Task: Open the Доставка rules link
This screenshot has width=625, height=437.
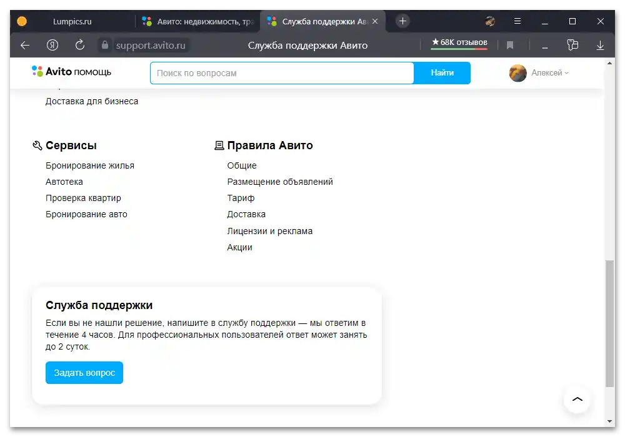Action: pos(246,215)
